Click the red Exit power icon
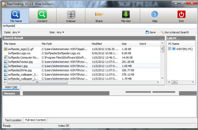The height and width of the screenshot is (130, 198). (x=181, y=14)
